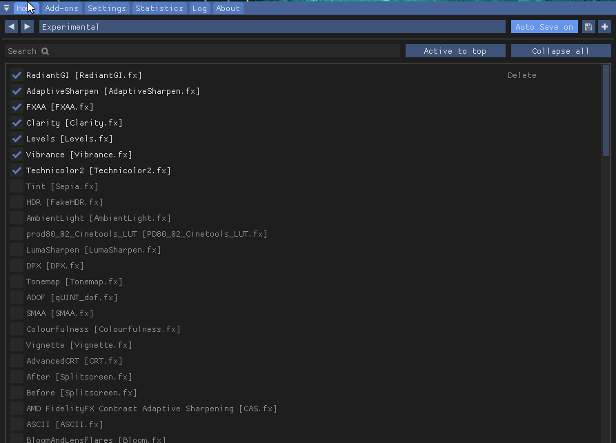Add a new preset with plus icon

(604, 27)
